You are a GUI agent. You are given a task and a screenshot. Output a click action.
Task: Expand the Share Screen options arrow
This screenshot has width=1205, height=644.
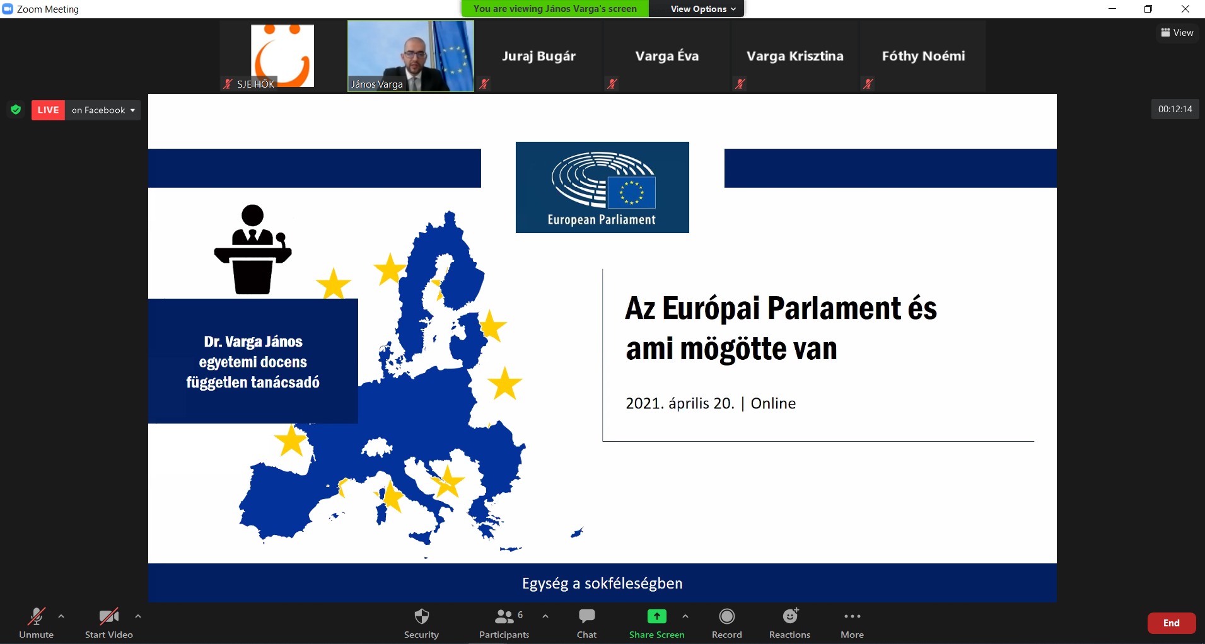685,616
